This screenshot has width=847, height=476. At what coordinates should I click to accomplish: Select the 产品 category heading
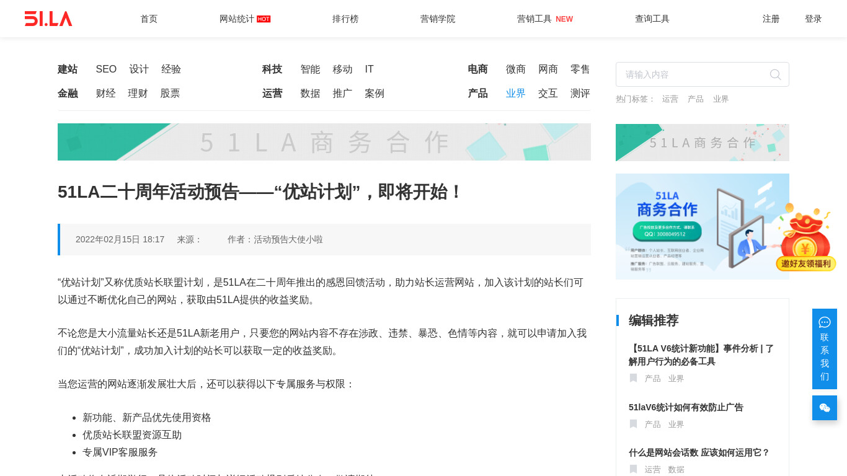tap(478, 94)
